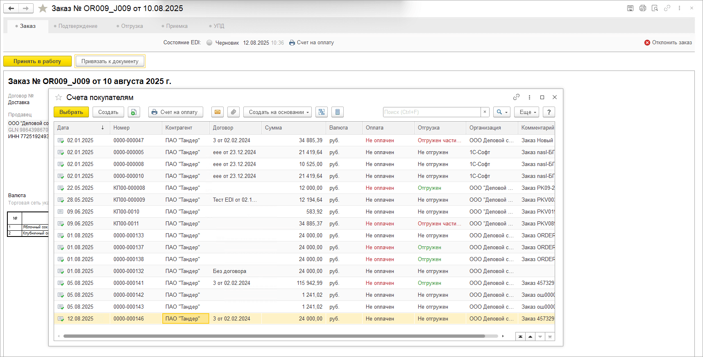This screenshot has height=357, width=703.
Task: Click the email envelope icon in the invoice toolbar
Action: pyautogui.click(x=218, y=112)
